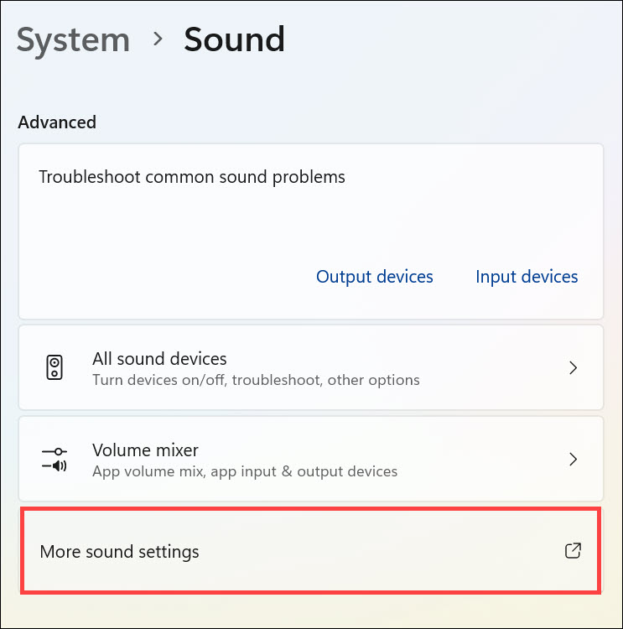Screen dimensions: 623x629
Task: Open the All sound devices page
Action: pyautogui.click(x=159, y=359)
